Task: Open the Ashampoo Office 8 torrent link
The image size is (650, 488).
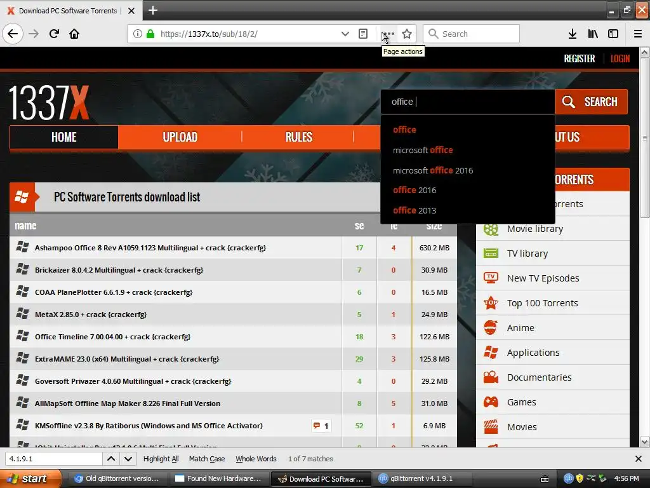Action: pos(150,248)
